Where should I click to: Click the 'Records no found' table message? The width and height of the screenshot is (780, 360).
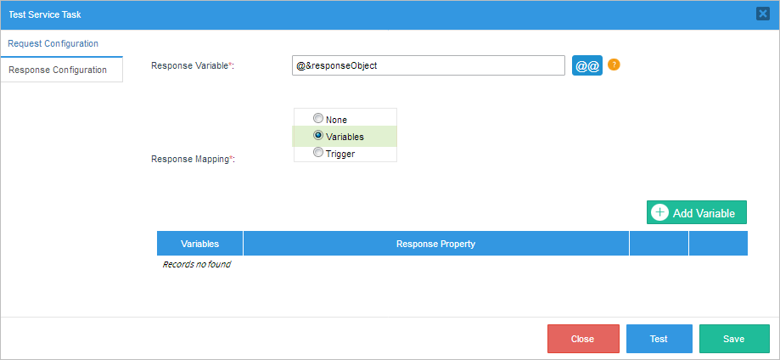196,265
